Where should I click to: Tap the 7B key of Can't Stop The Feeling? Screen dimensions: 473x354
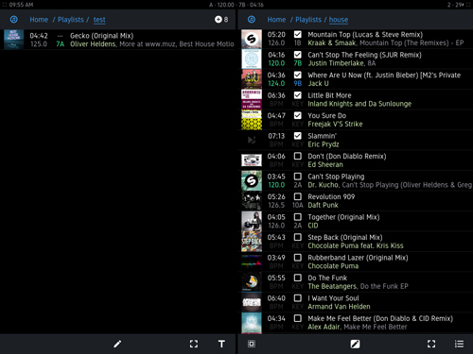point(298,63)
